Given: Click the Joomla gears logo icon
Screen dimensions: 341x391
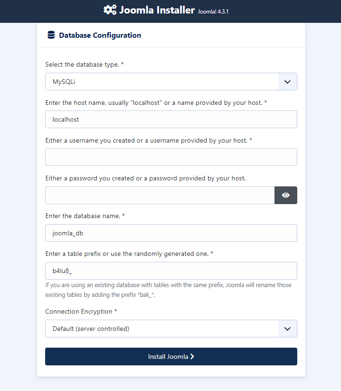Looking at the screenshot, I should (x=110, y=10).
